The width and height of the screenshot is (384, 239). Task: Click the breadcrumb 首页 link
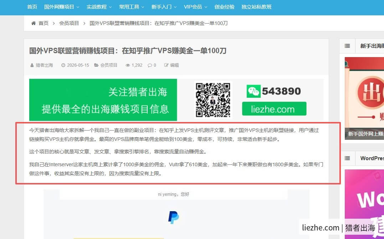43,23
